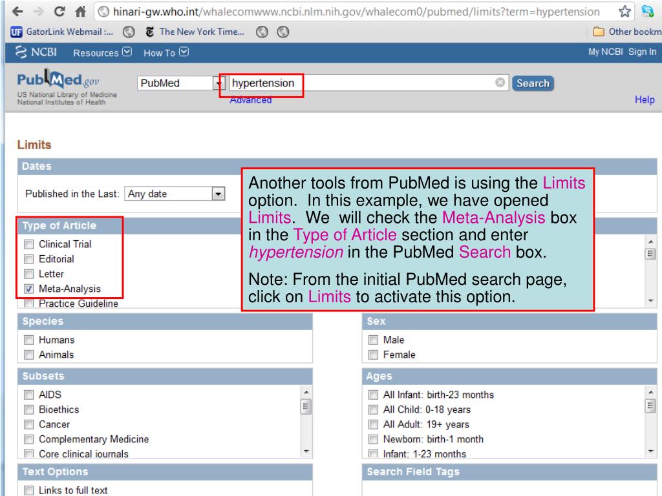The height and width of the screenshot is (496, 662).
Task: Enable the Humans species checkbox
Action: coord(28,340)
